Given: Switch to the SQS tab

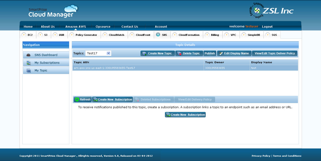Looking at the screenshot, I should 272,35.
